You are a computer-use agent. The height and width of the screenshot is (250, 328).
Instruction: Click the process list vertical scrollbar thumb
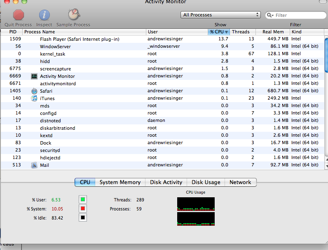326,55
